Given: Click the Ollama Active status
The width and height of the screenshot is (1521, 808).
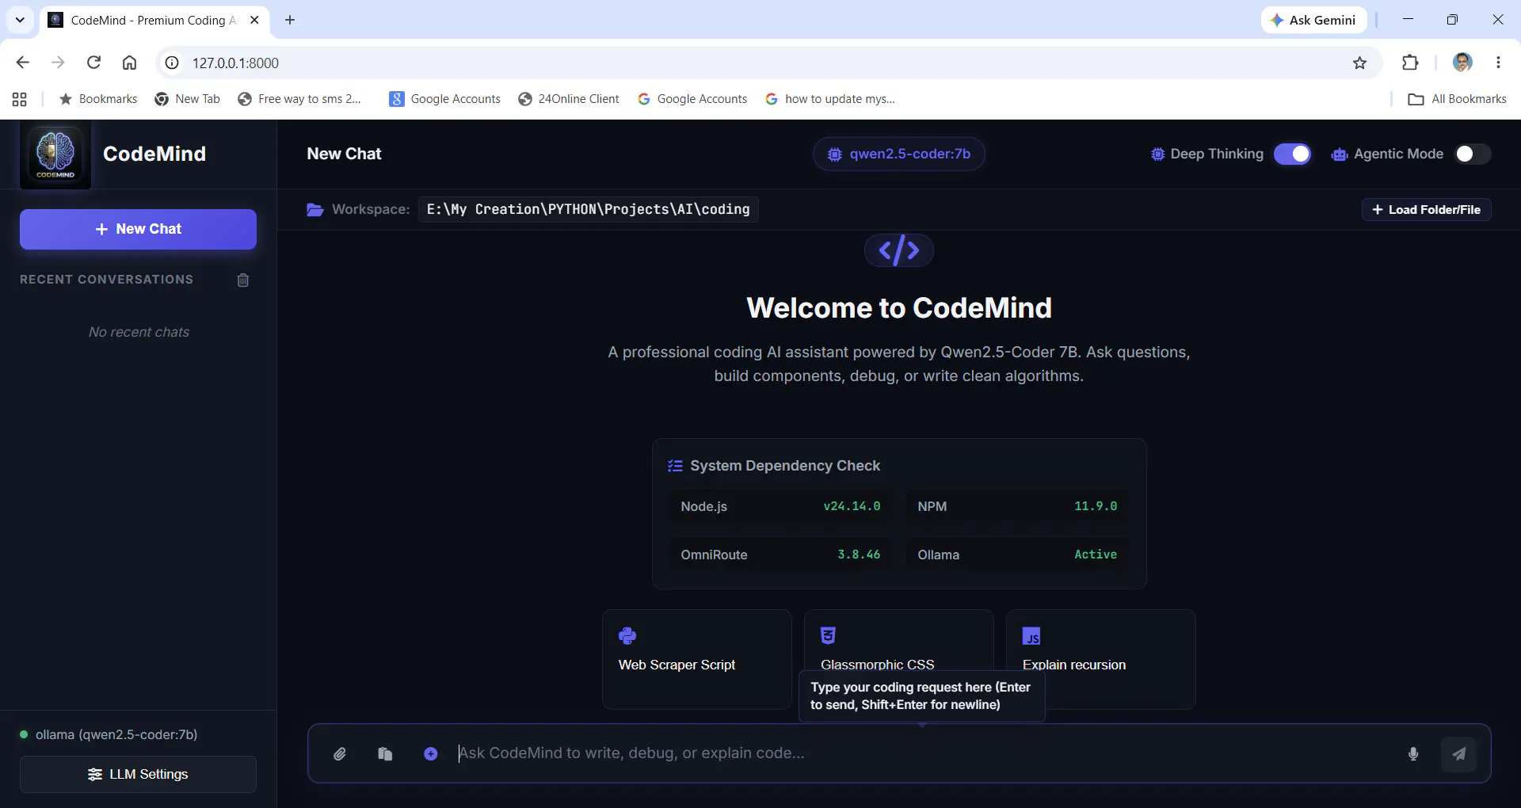Looking at the screenshot, I should [x=1096, y=555].
